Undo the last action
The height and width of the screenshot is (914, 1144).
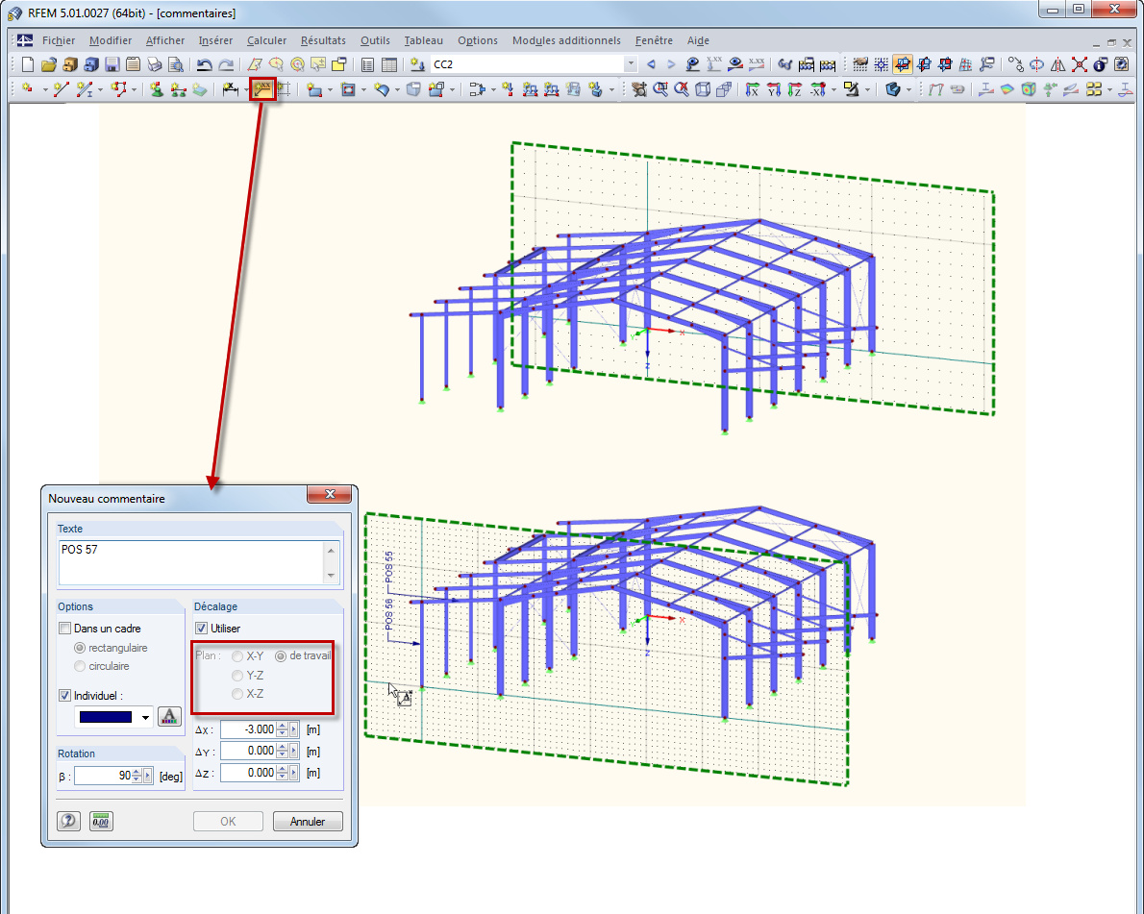(x=204, y=65)
